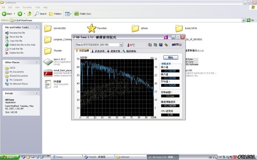
Task: Go up one folder level with Up icon
Action: tap(29, 14)
